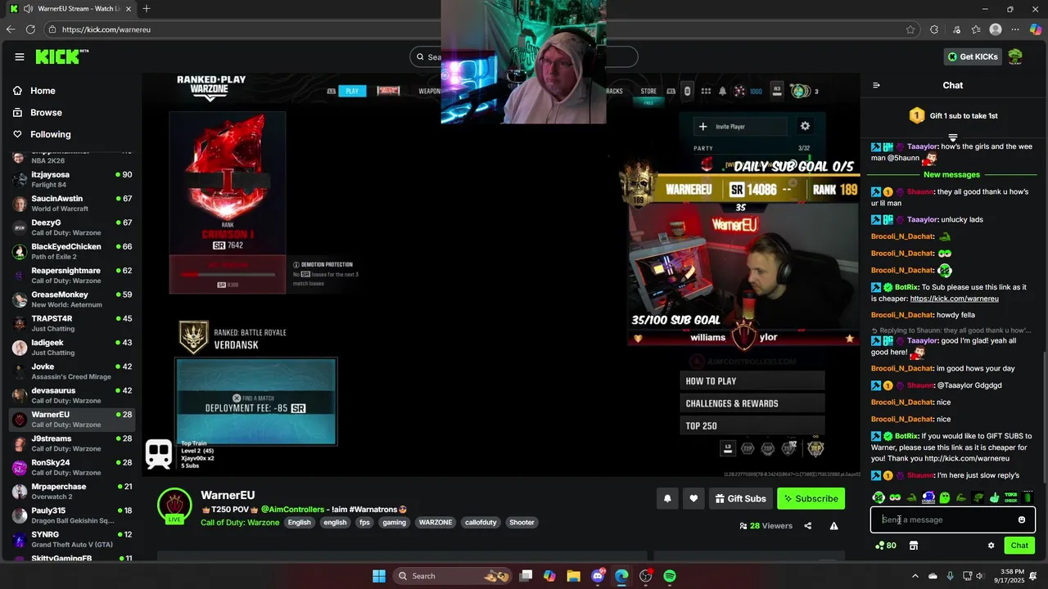1048x589 pixels.
Task: Open DeezyG channel in sidebar
Action: [72, 227]
